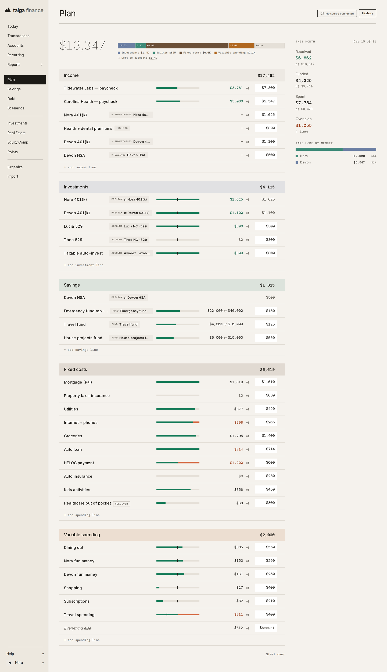Click the Investments 10.5% bar segment
The image size is (387, 672).
coord(126,46)
